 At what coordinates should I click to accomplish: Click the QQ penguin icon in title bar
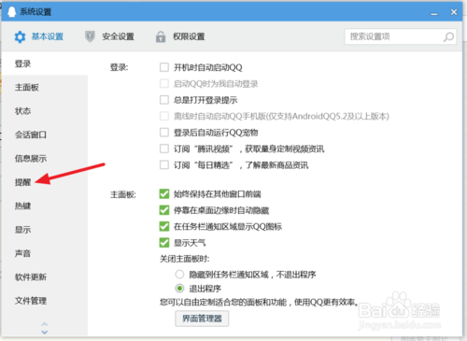coord(11,11)
